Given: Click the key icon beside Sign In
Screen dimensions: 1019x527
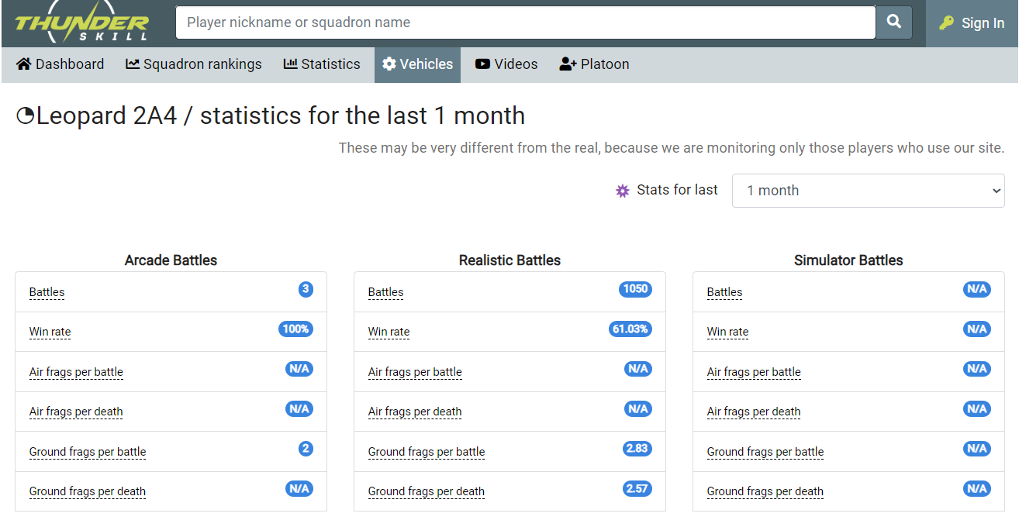Looking at the screenshot, I should [x=946, y=23].
